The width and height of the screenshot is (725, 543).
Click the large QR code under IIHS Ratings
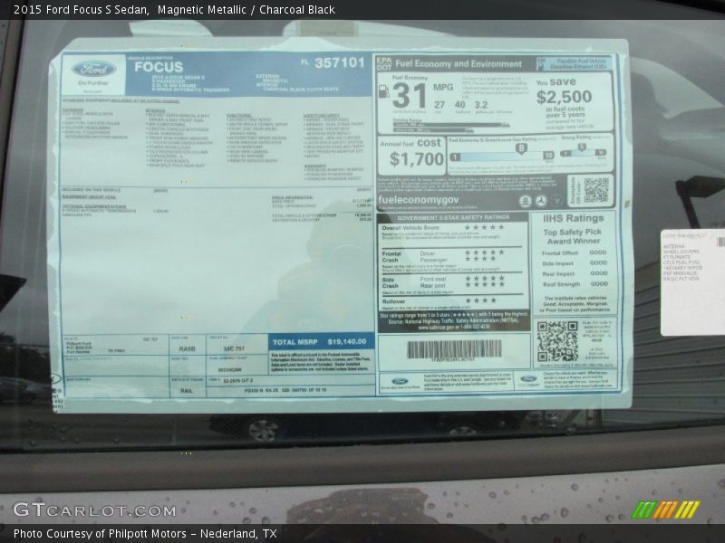pos(557,341)
